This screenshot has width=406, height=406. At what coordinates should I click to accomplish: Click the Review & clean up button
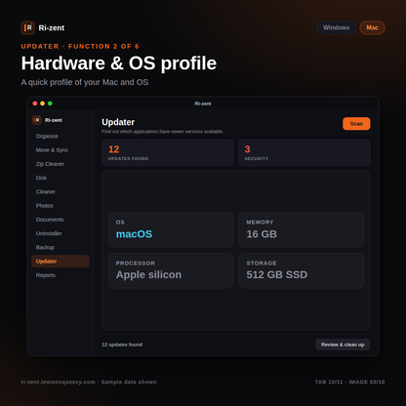point(343,345)
